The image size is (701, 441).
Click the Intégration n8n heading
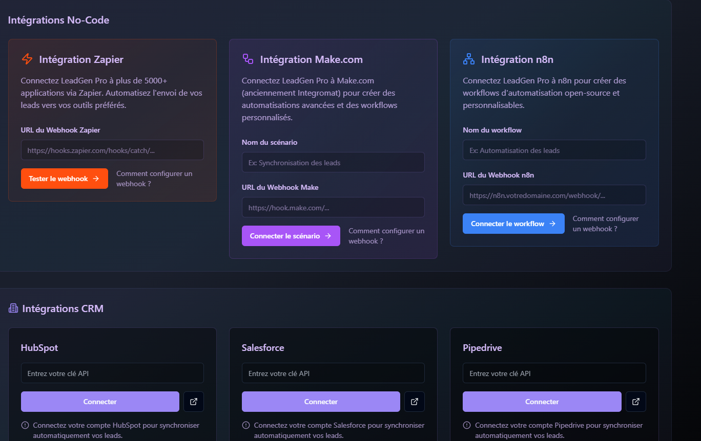tap(517, 59)
